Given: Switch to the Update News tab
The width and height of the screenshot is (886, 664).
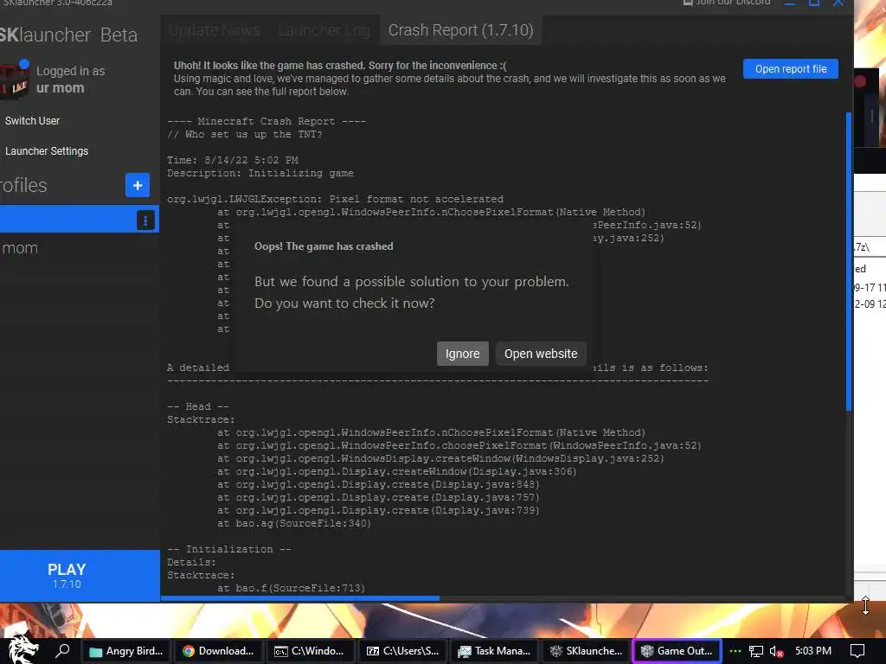Looking at the screenshot, I should pyautogui.click(x=215, y=30).
